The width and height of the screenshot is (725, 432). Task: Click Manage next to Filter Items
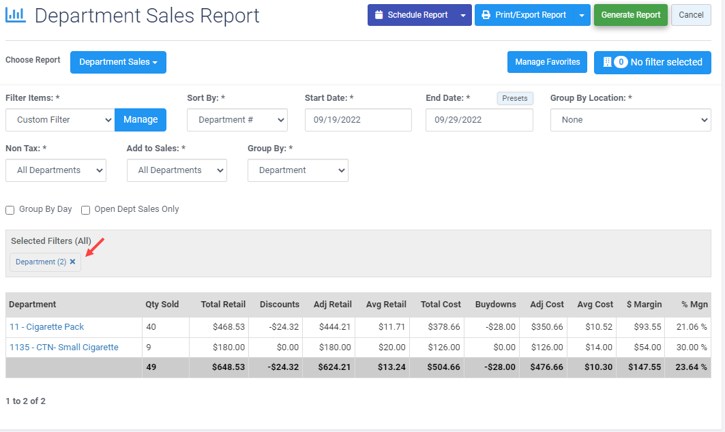pos(140,120)
